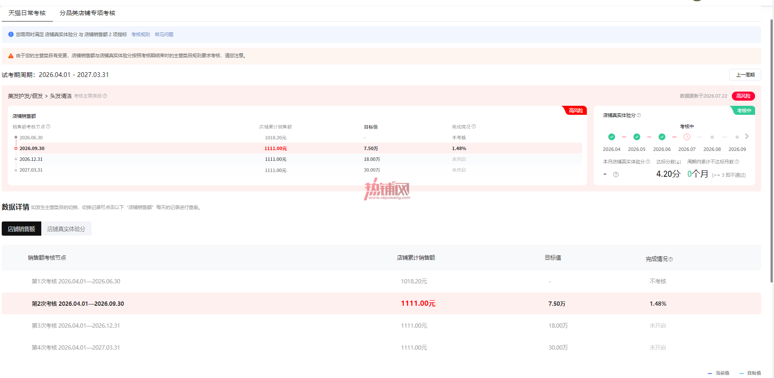Click help icon next to 销售额考核节点
Viewport: 774px width, 378px height.
48,126
